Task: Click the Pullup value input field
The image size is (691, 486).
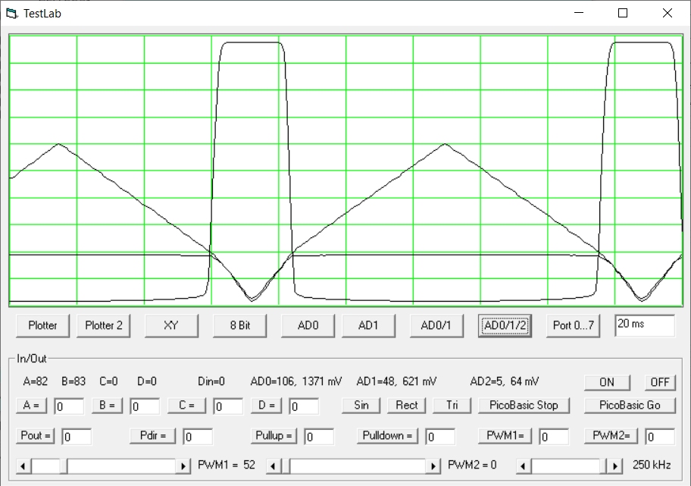Action: tap(319, 437)
